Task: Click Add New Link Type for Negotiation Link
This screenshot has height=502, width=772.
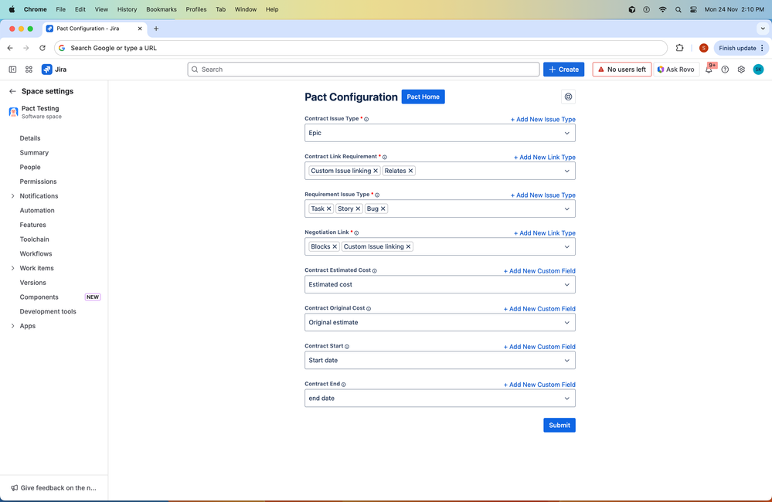Action: point(545,232)
